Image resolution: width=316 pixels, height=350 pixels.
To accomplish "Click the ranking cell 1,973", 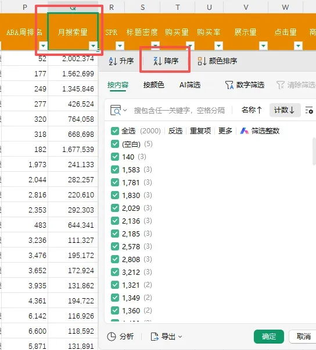I will click(x=24, y=164).
